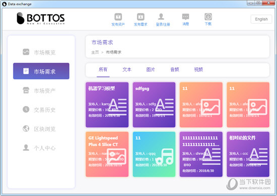Click 发布人: sdfg text on sdfgsg card
Viewport: 277px width, 196px height.
click(146, 104)
